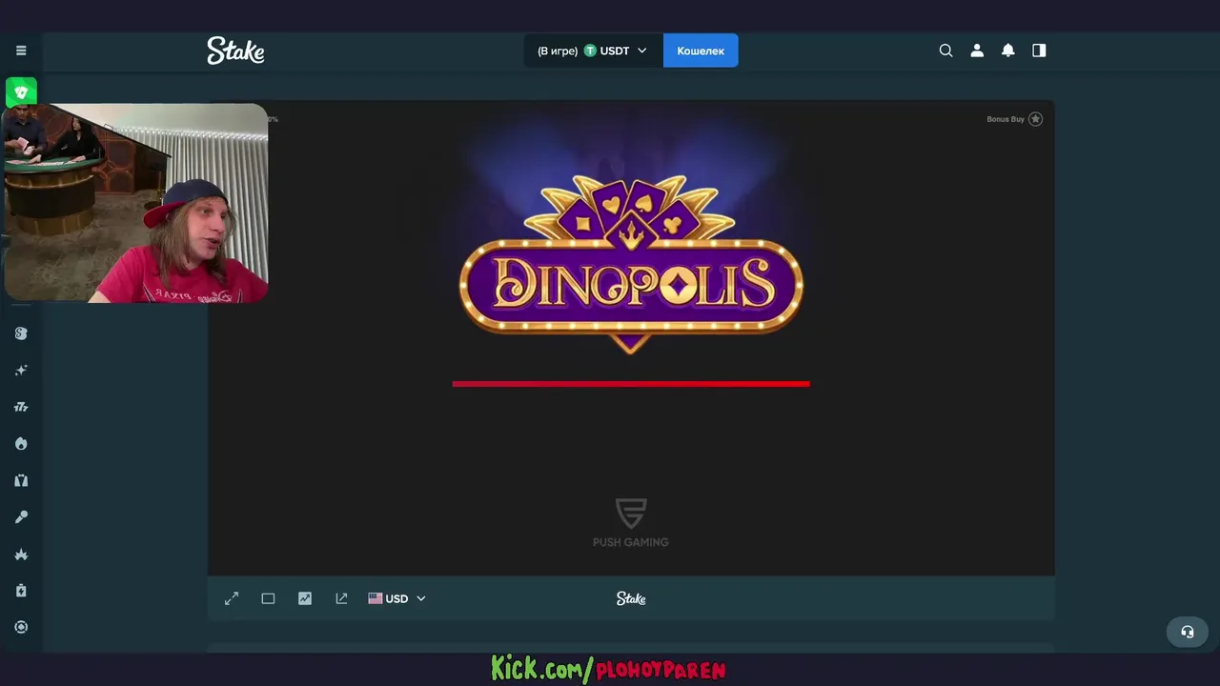Click the Dinopolis game logo

pyautogui.click(x=631, y=264)
